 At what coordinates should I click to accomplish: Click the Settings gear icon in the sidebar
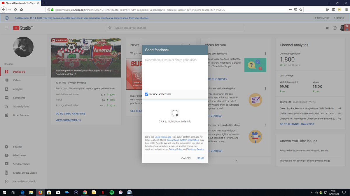(6, 147)
